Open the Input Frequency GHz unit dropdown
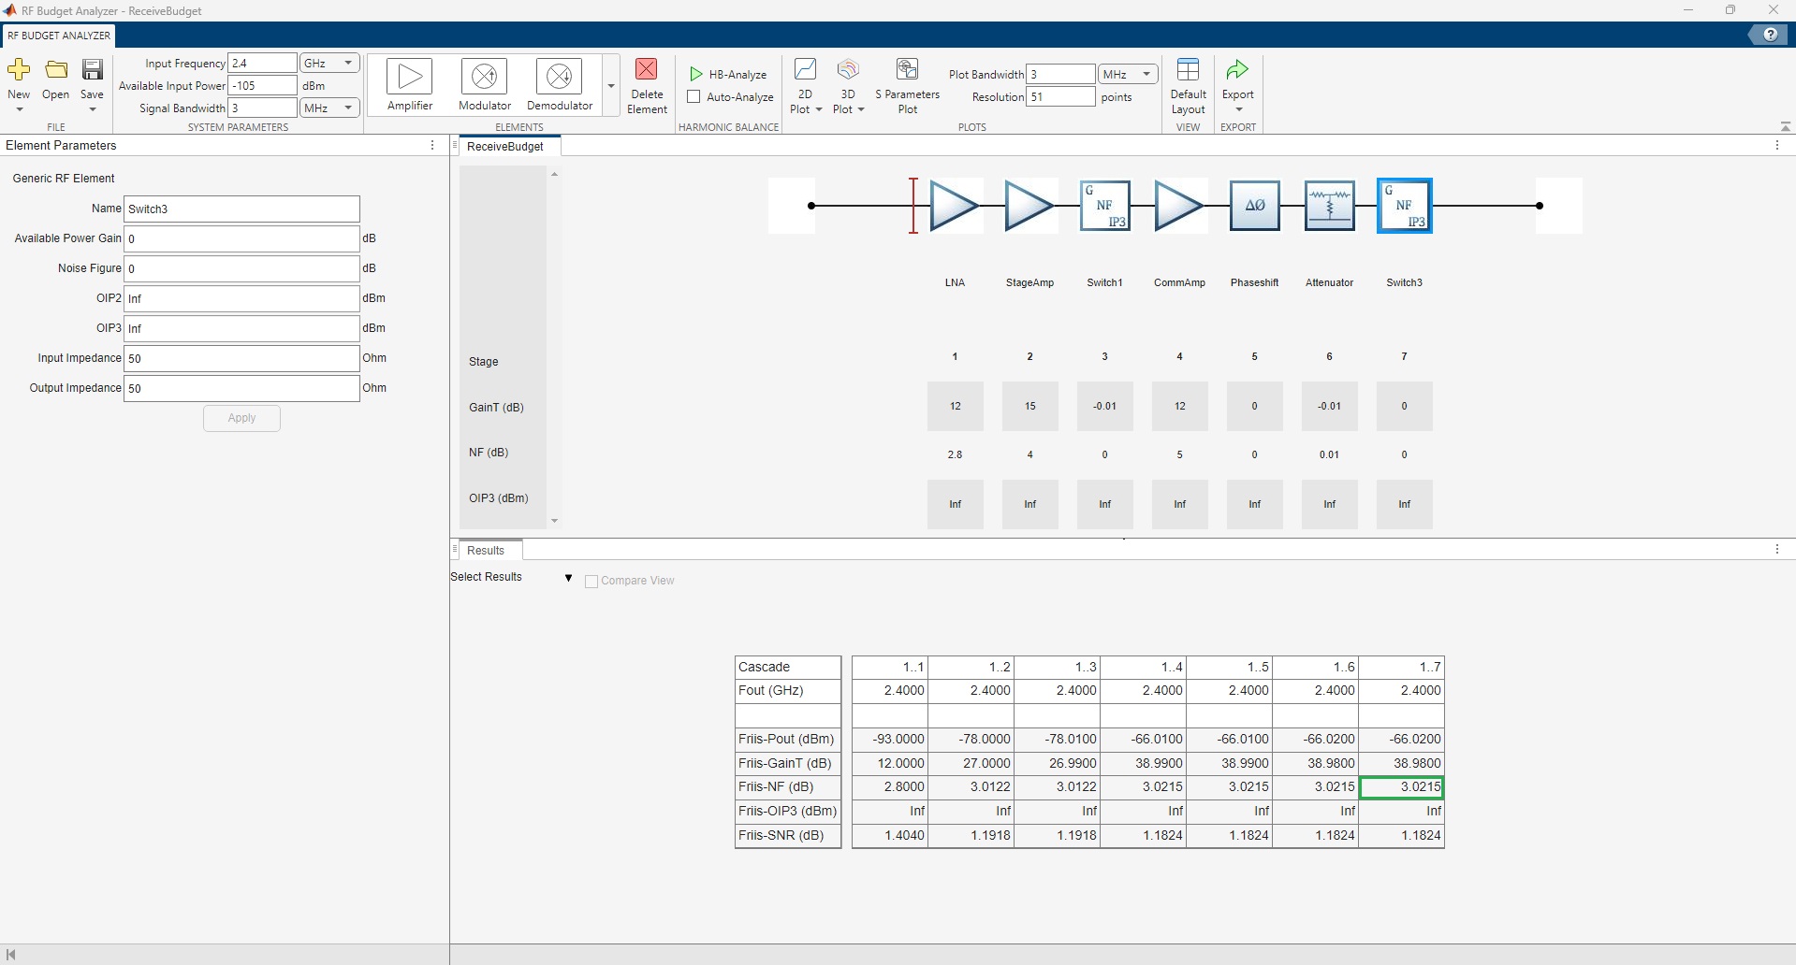1796x965 pixels. [329, 64]
